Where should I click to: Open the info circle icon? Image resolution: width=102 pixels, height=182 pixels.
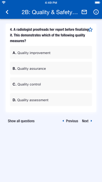96,12
